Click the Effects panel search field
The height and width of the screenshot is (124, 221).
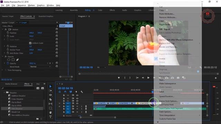click(18, 88)
